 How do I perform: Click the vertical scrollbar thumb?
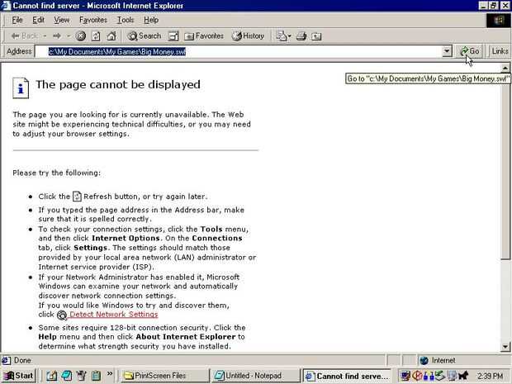[505, 166]
